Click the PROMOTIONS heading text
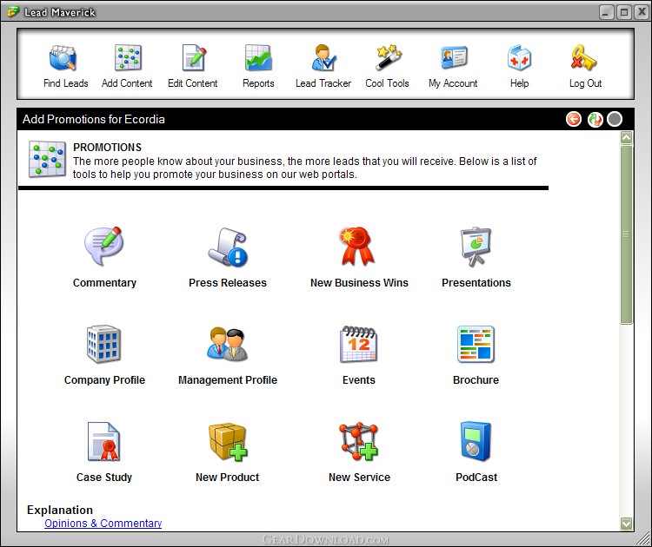This screenshot has height=547, width=652. [x=107, y=148]
